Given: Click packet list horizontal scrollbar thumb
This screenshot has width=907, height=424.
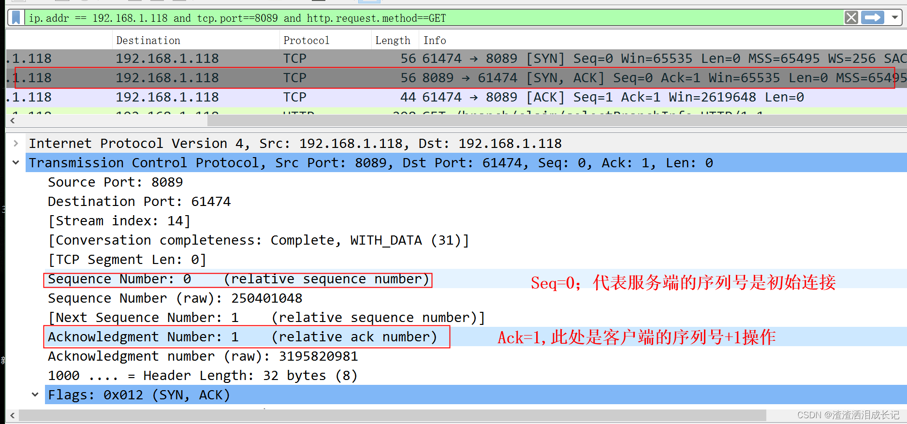Looking at the screenshot, I should click(x=557, y=120).
